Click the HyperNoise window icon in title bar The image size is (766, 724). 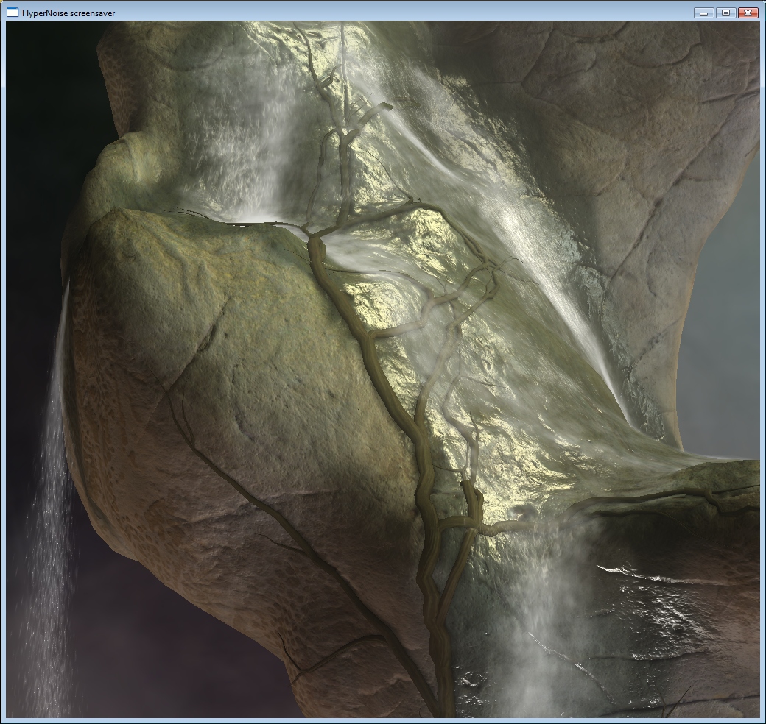13,13
